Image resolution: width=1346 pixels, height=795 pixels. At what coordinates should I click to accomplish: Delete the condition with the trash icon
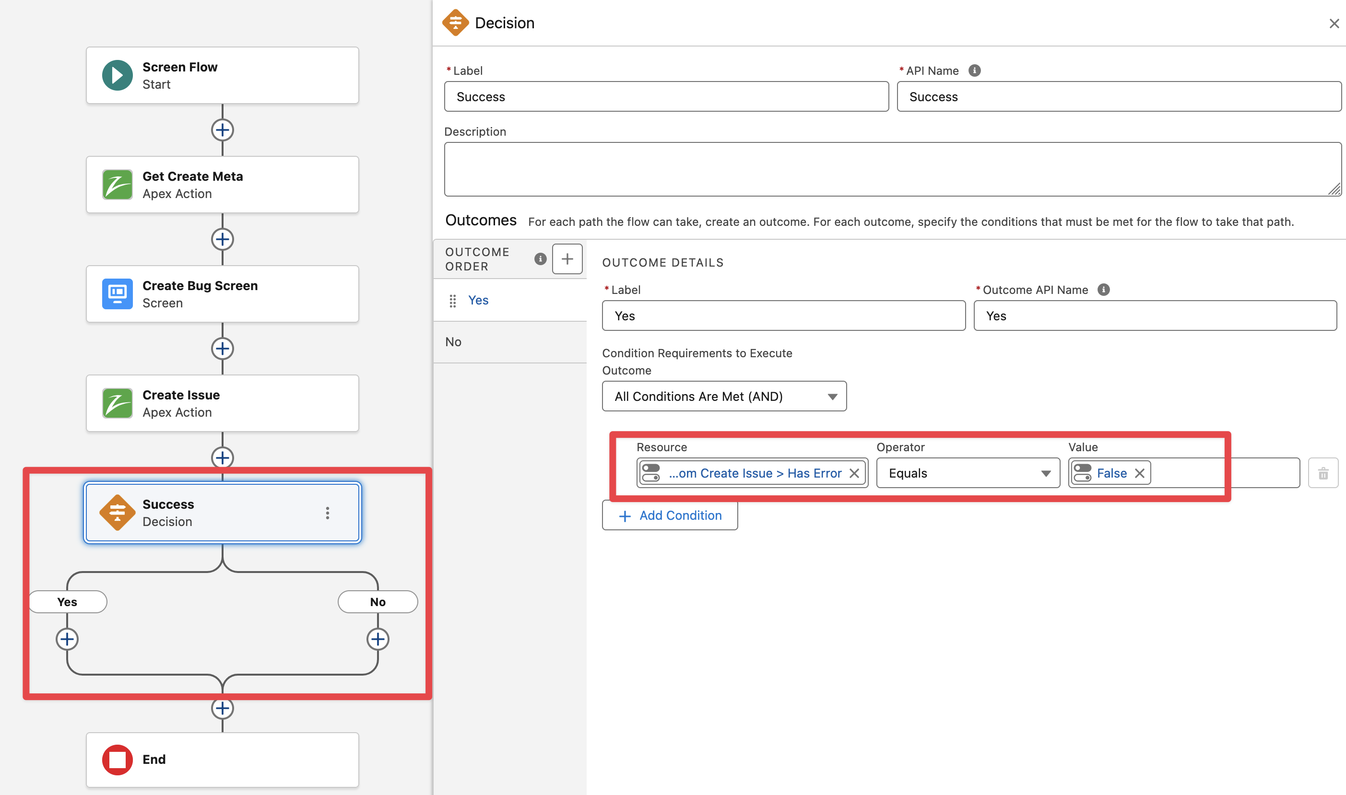[x=1323, y=474]
